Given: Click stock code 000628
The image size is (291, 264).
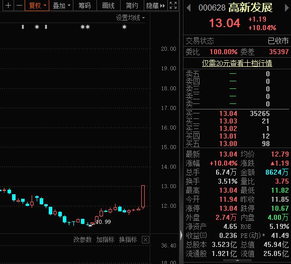Looking at the screenshot, I should tap(212, 8).
